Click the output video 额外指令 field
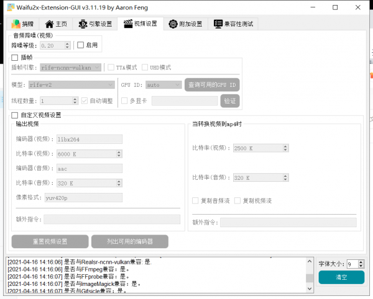Viewport: 373px width, 299px height. (112, 219)
